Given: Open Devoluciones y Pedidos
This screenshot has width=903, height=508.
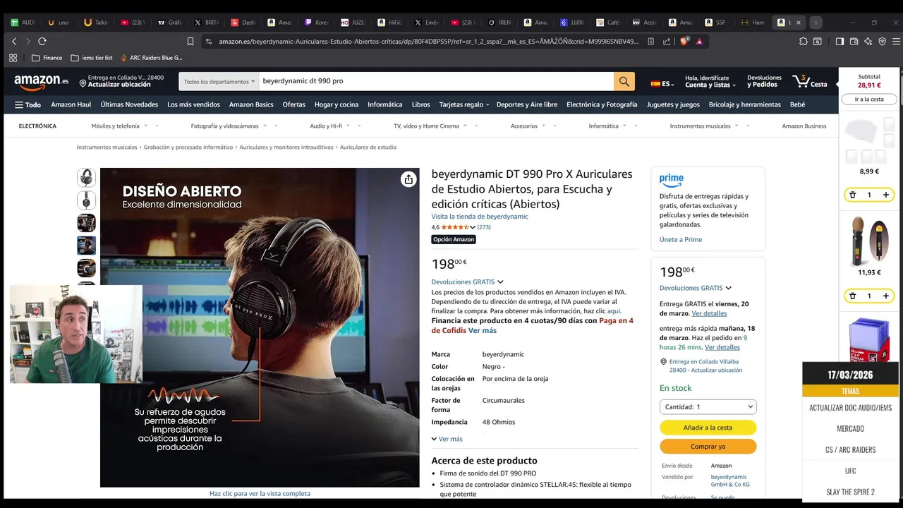Looking at the screenshot, I should pos(764,81).
